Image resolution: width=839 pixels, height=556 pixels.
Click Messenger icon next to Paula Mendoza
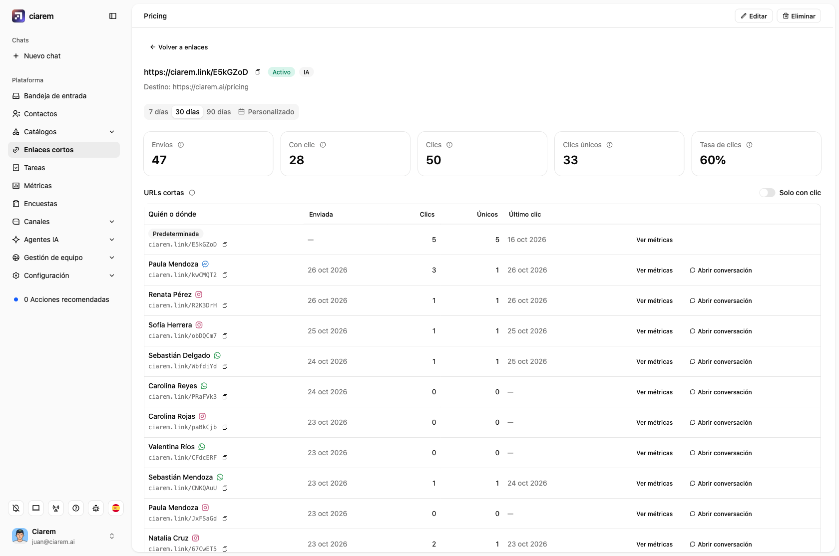tap(205, 264)
